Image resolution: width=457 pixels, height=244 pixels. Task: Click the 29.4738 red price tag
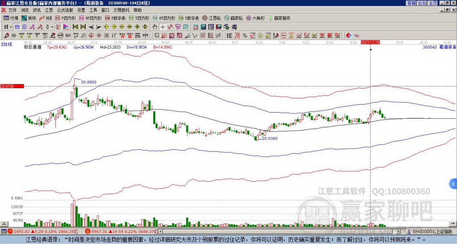pos(12,86)
